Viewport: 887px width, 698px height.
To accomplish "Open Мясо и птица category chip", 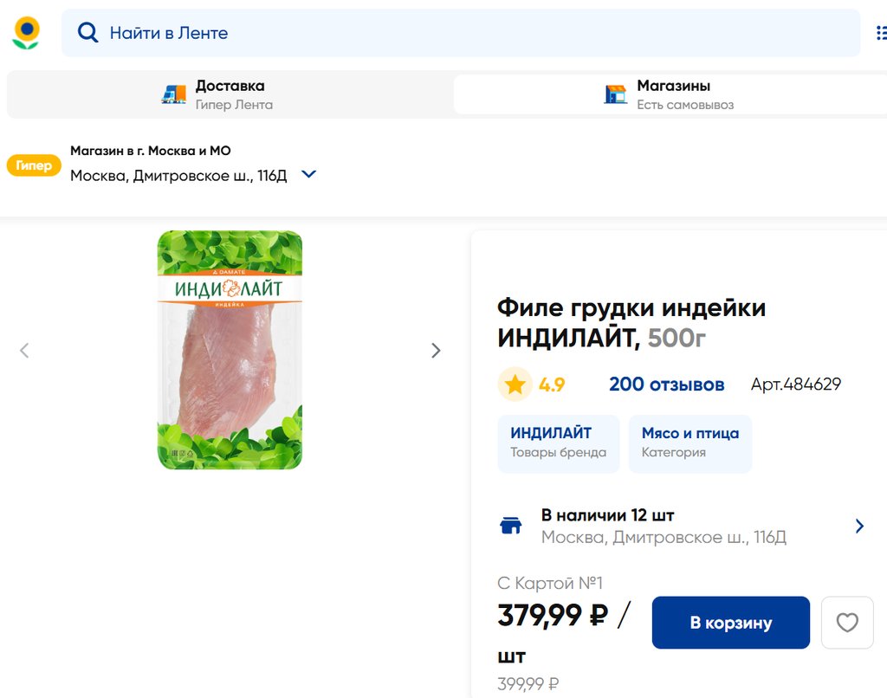I will (690, 443).
